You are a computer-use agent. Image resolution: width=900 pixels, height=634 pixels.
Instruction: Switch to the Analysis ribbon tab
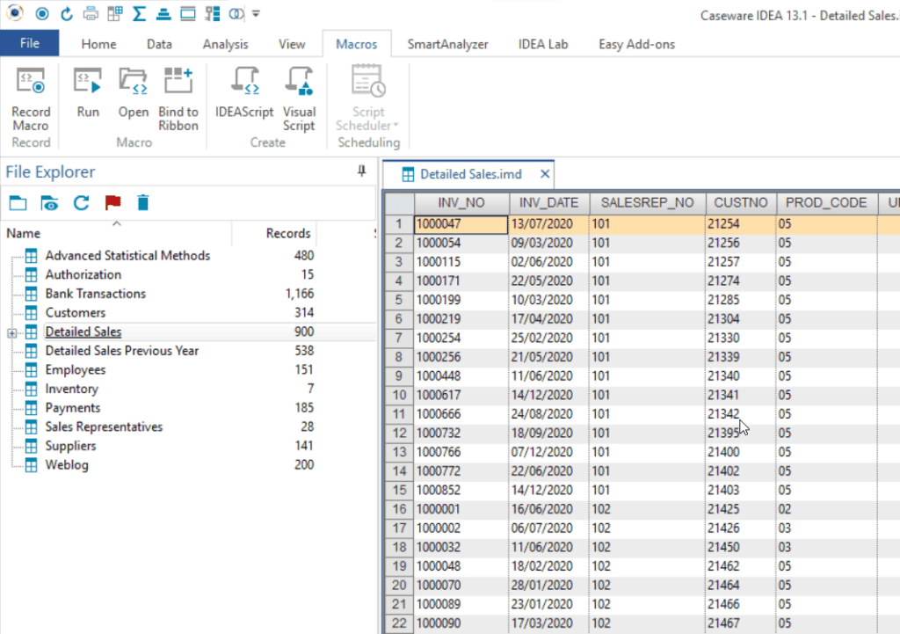tap(226, 44)
